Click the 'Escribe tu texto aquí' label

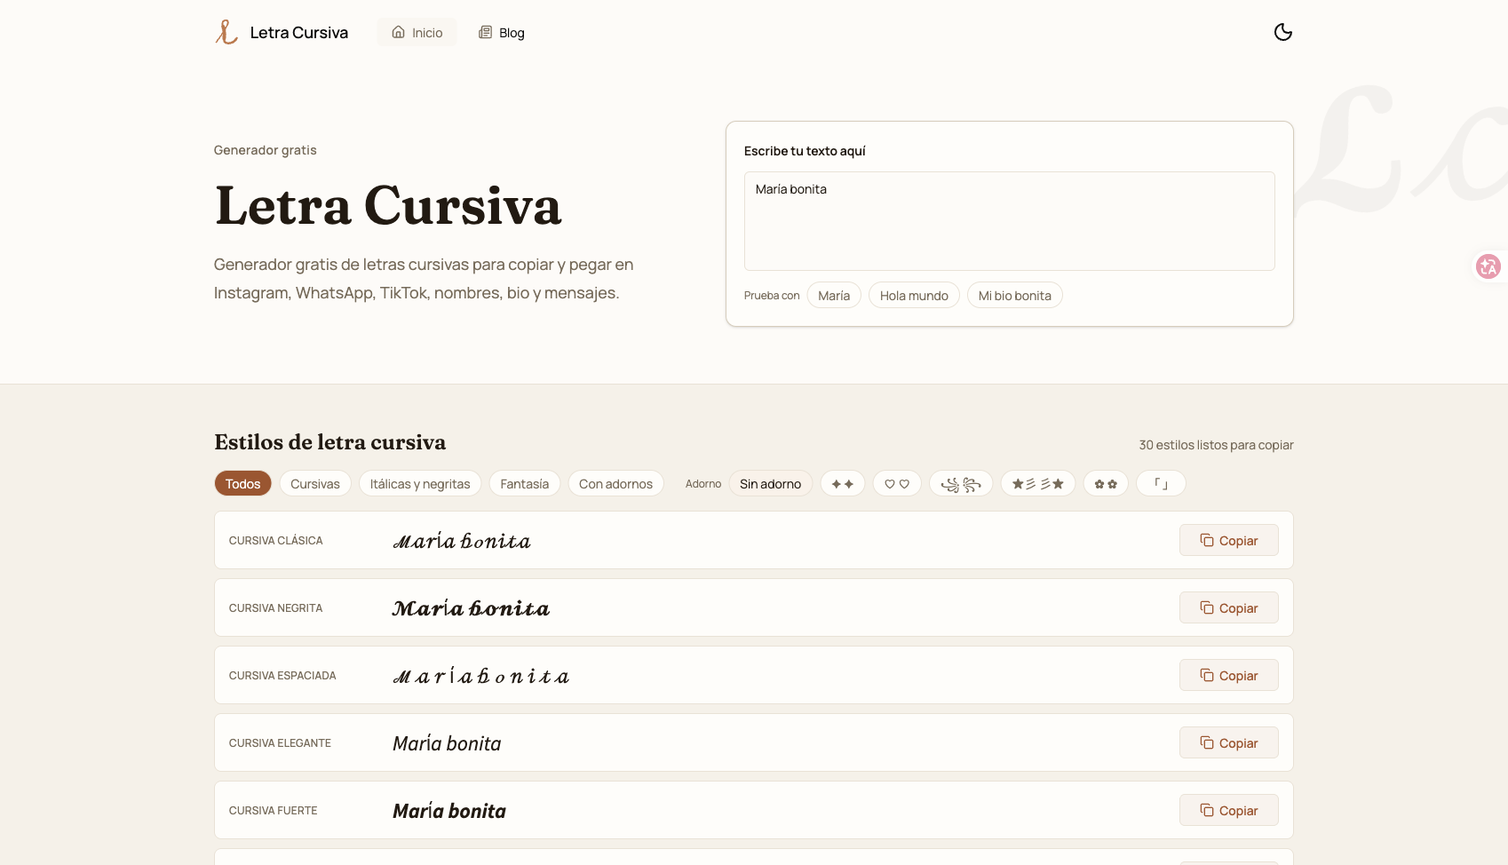point(805,151)
